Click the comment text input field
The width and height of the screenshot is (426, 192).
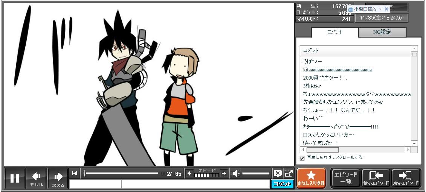[x=195, y=184]
